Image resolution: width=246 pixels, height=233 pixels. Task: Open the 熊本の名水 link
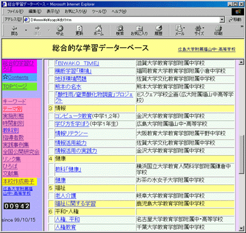68,87
